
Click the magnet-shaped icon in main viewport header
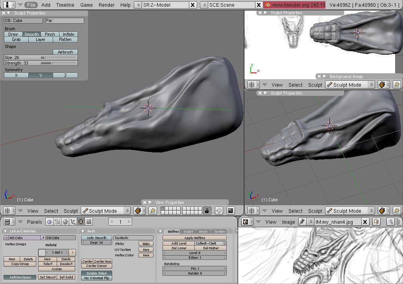coord(219,211)
